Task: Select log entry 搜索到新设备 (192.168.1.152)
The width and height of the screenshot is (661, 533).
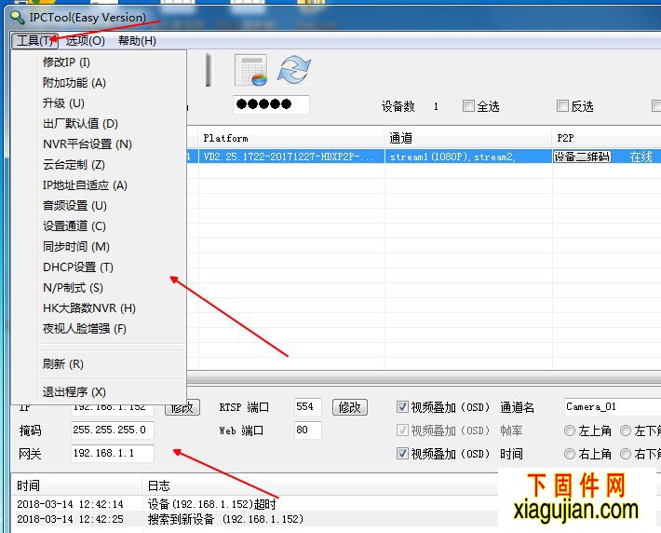Action: 225,519
